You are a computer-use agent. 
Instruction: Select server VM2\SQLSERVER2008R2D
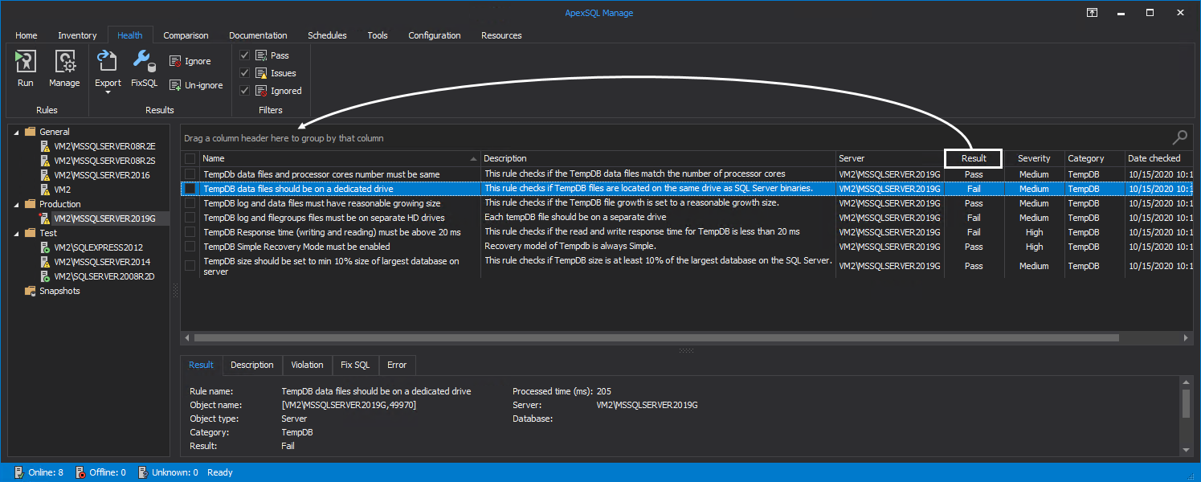pos(104,276)
